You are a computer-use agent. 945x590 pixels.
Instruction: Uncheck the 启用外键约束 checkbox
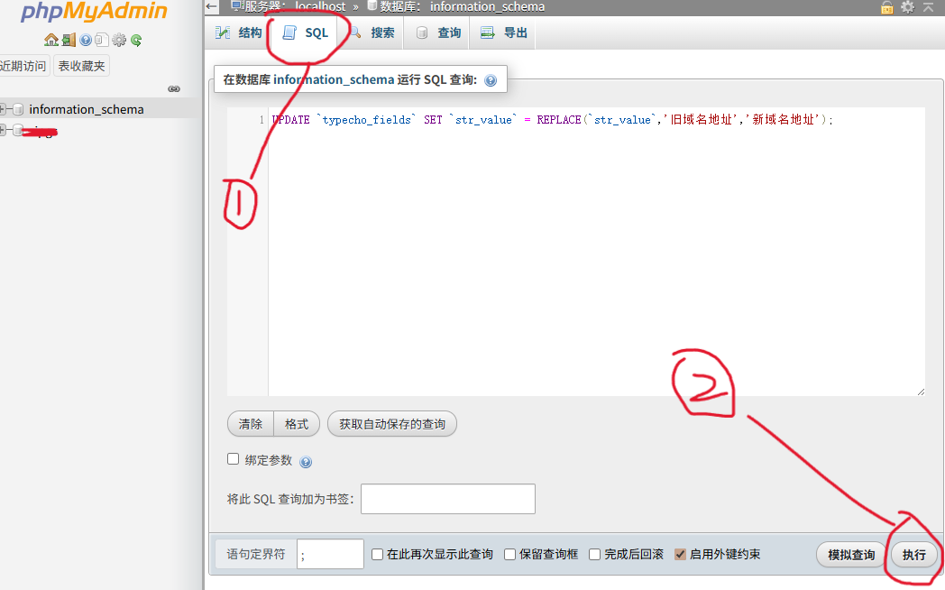pyautogui.click(x=681, y=554)
